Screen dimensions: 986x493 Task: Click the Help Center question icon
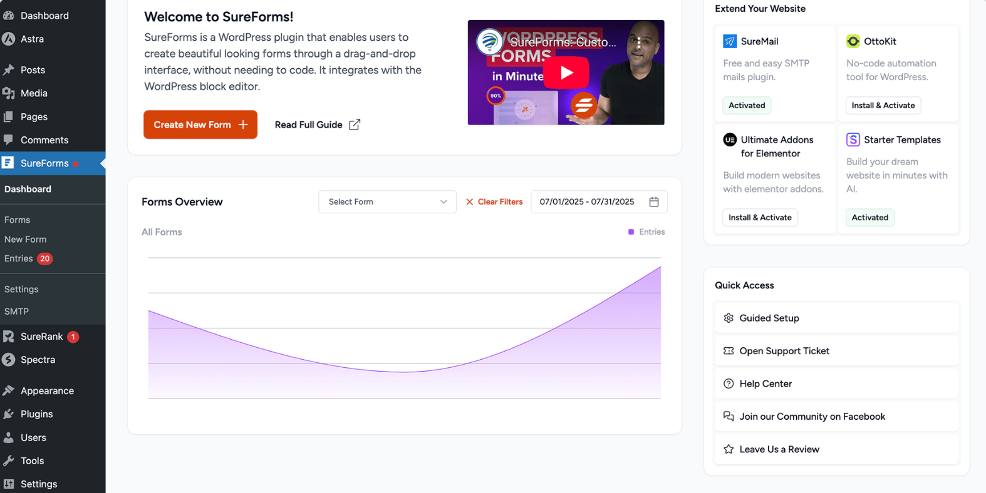pyautogui.click(x=729, y=384)
